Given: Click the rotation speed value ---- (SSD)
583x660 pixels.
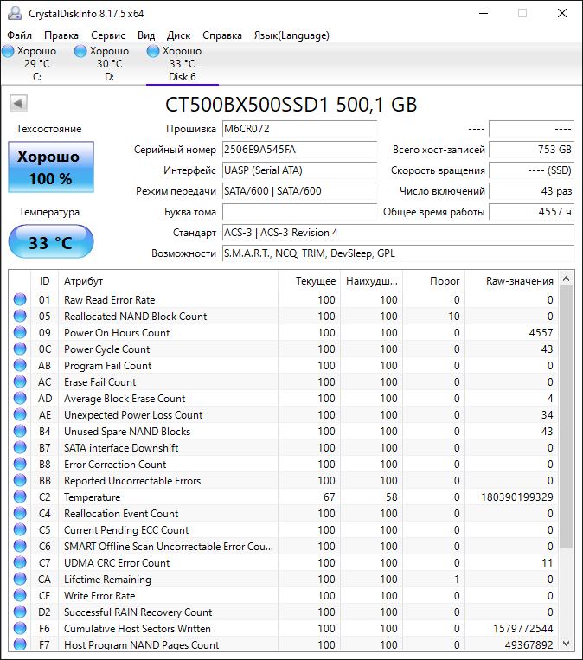Looking at the screenshot, I should [532, 170].
